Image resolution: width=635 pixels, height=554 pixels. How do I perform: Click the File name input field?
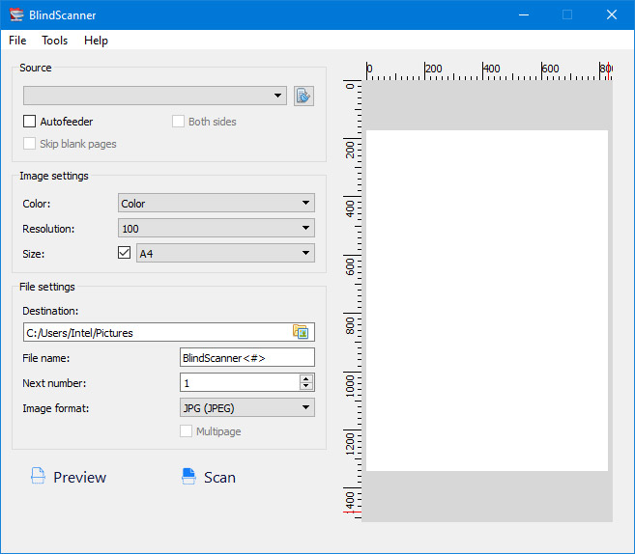point(247,357)
